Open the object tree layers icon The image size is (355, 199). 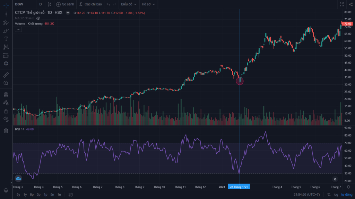point(6,190)
